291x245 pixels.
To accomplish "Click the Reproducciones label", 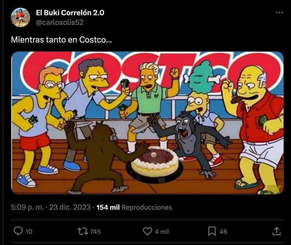I will point(146,207).
